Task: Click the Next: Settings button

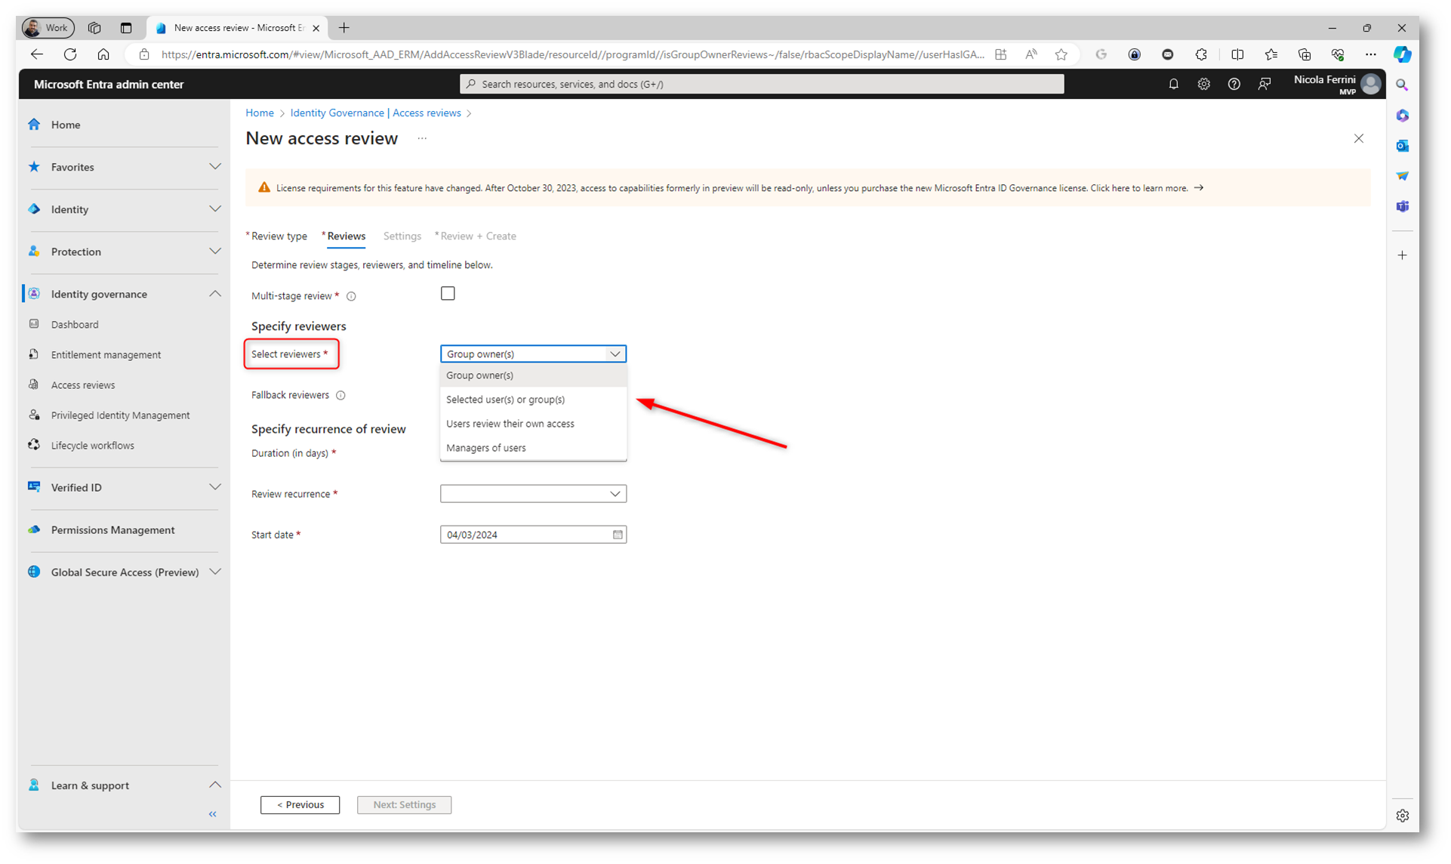Action: 404,804
